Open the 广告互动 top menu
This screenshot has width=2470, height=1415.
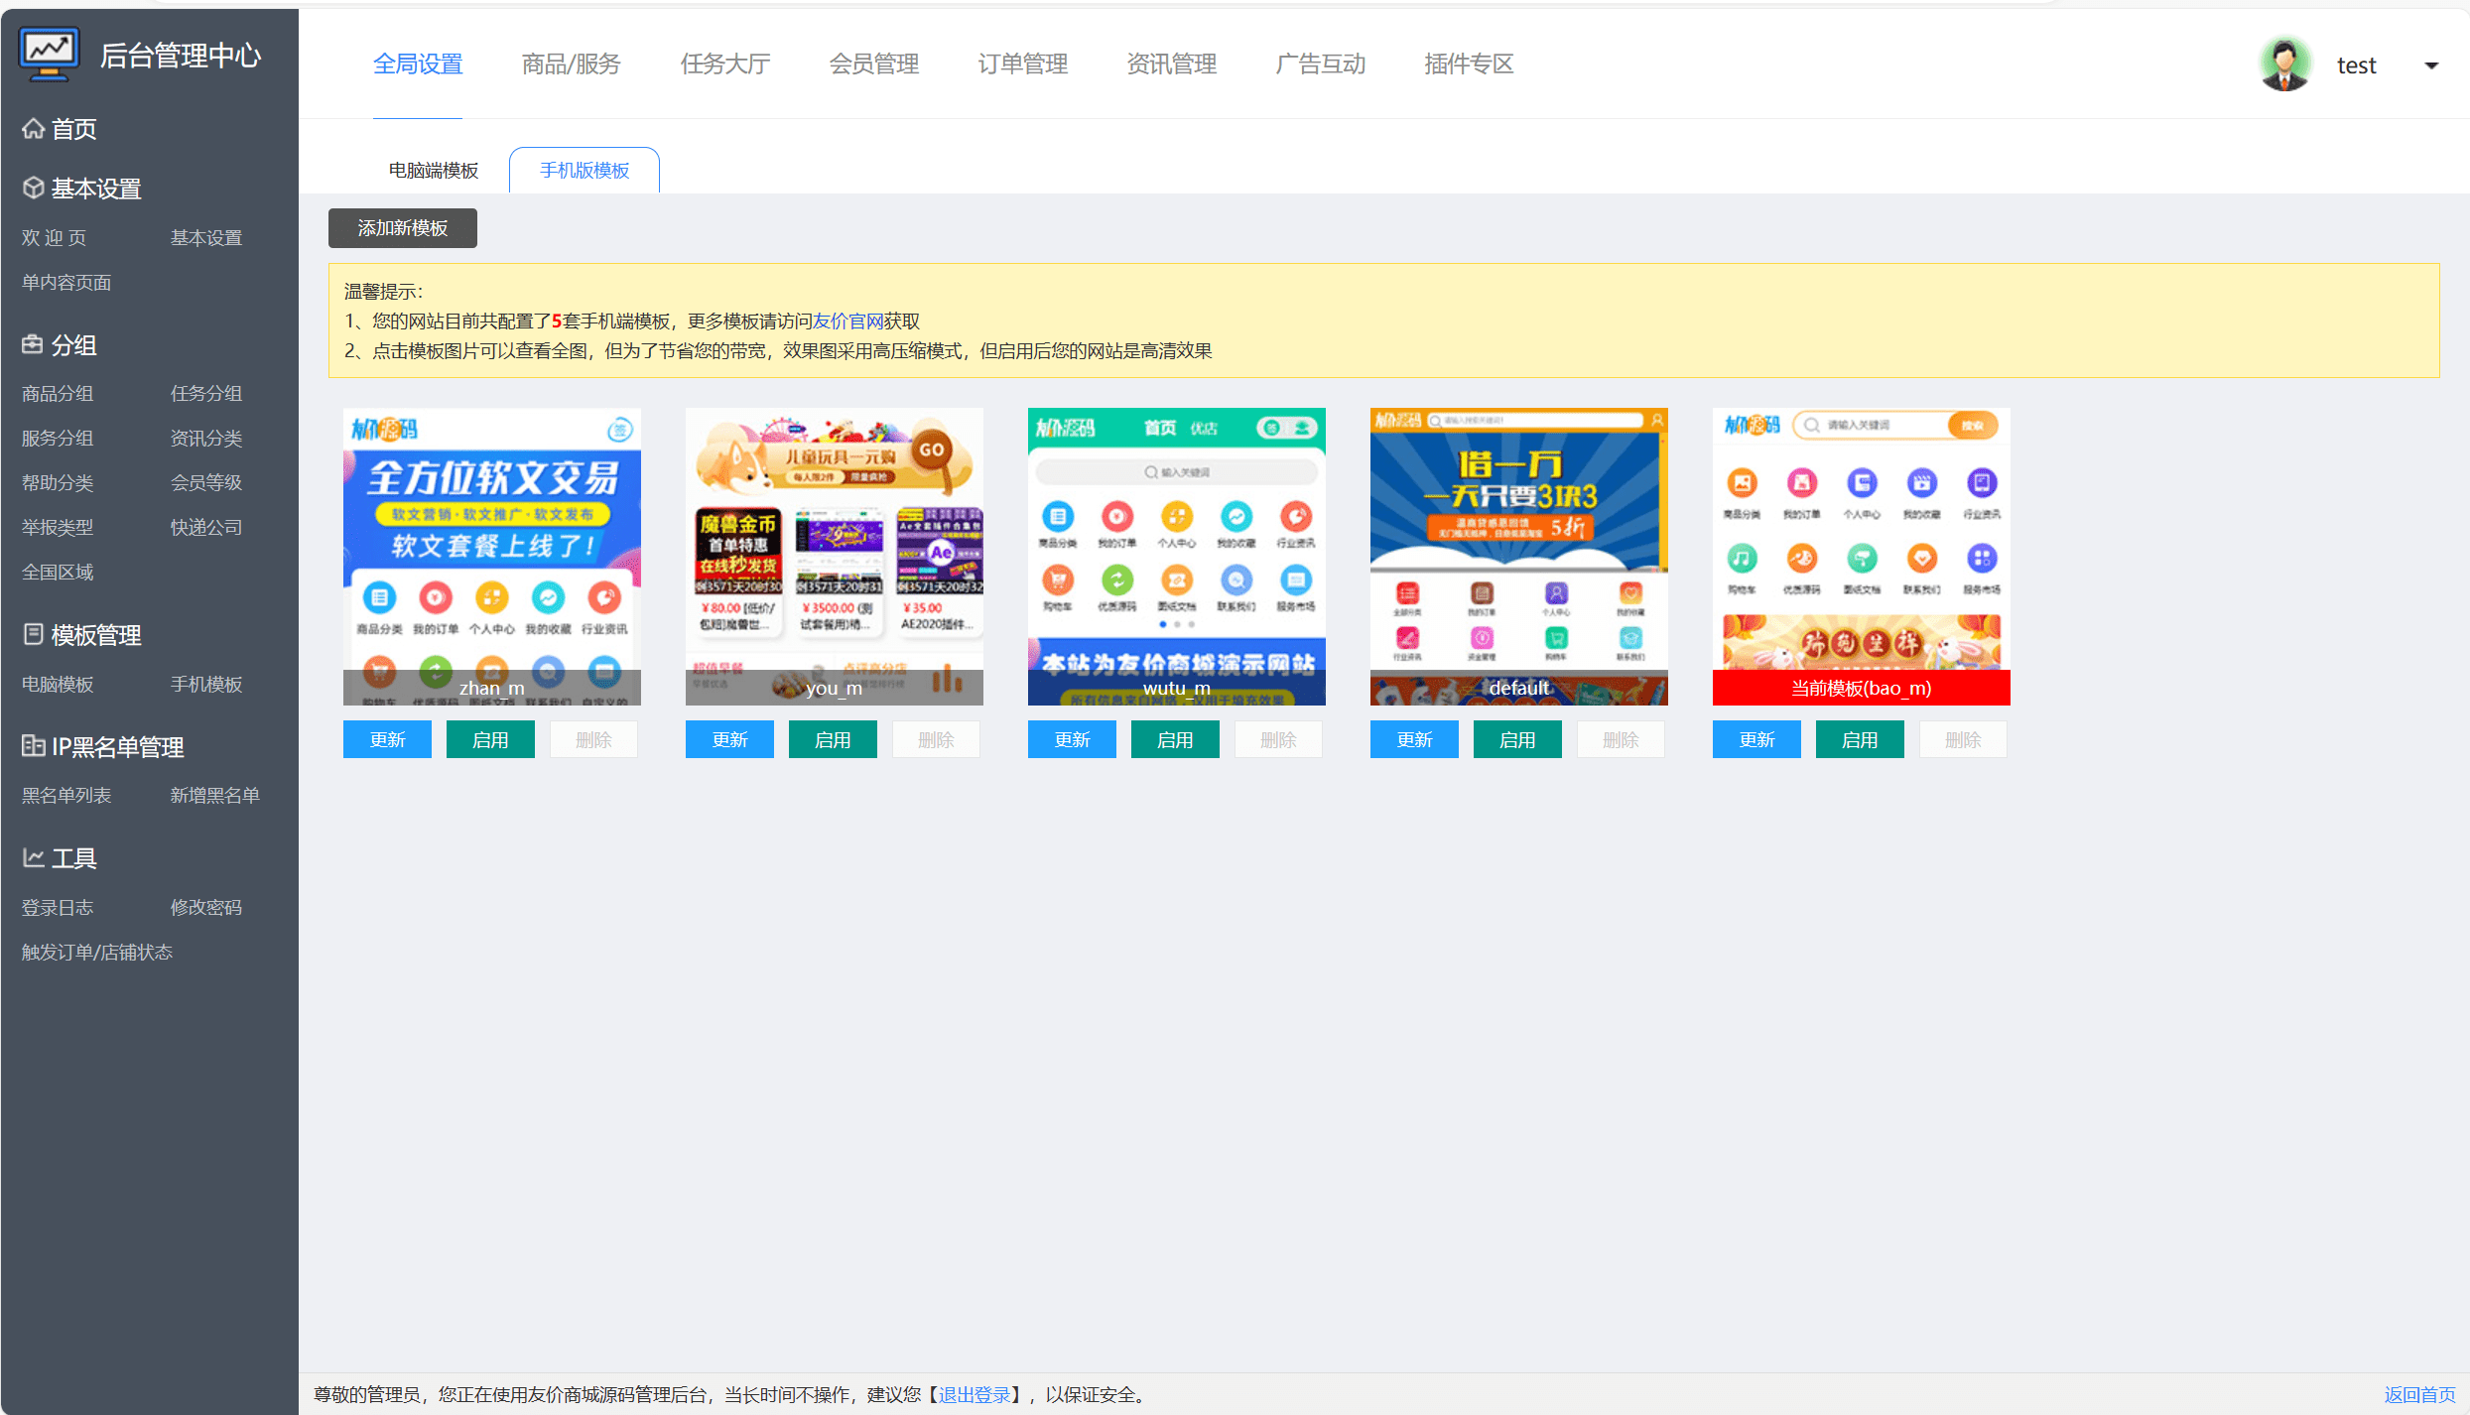(1321, 64)
